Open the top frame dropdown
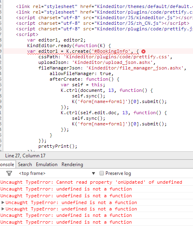This screenshot has height=238, width=193. [x=57, y=173]
